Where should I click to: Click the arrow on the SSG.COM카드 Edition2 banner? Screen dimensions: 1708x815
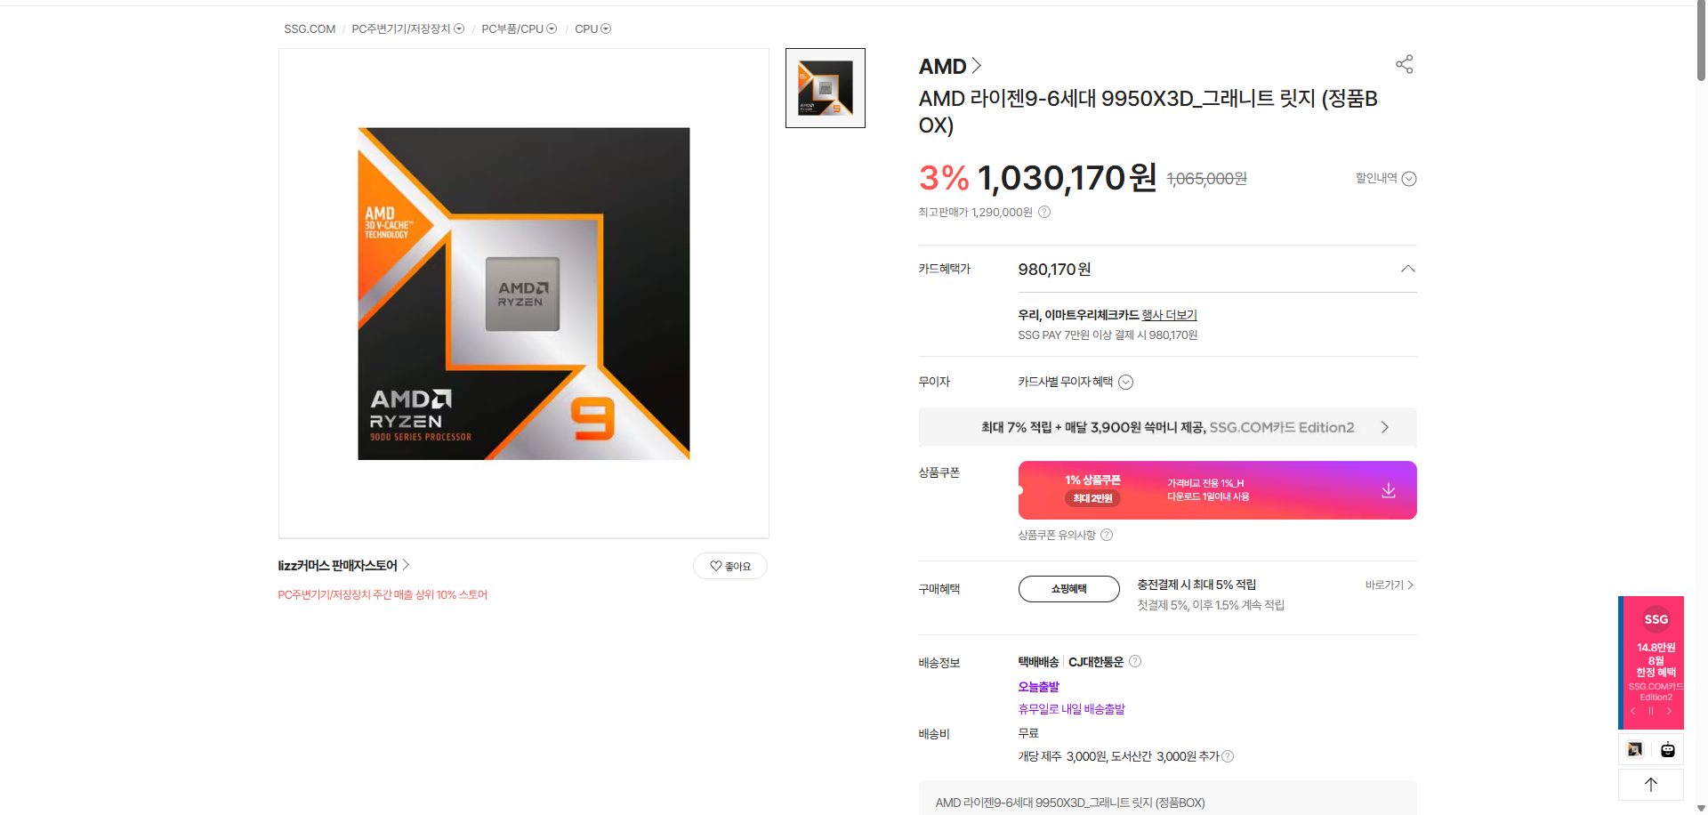(1385, 427)
